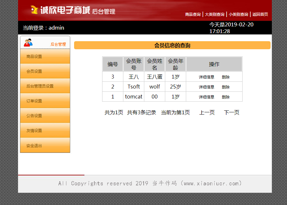Open the 订单设置 sidebar menu
Screen dimensions: 287x205
45,101
